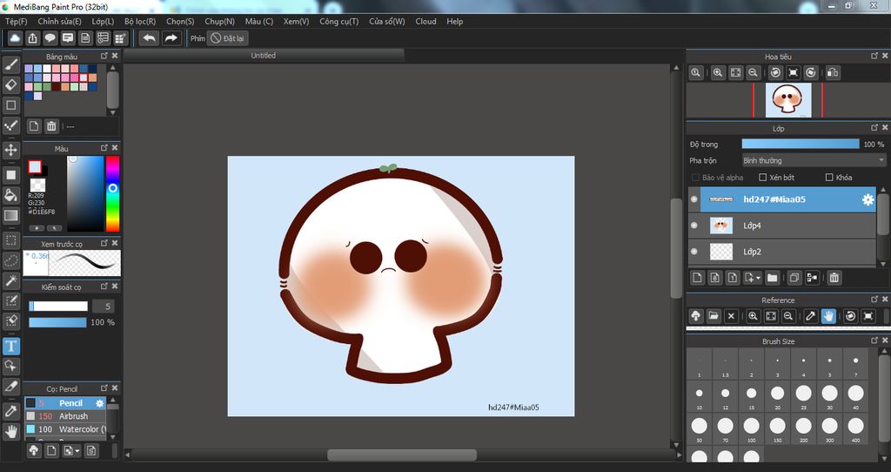Open the Chỉnh sửa(E) menu

[59, 21]
